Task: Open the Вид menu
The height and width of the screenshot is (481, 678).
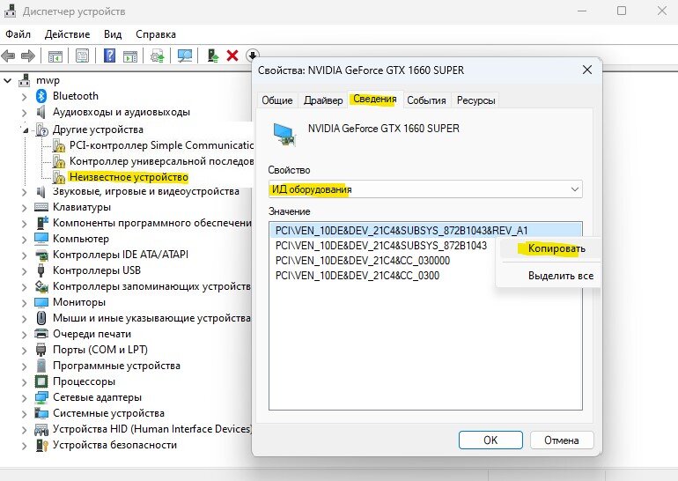Action: click(113, 34)
